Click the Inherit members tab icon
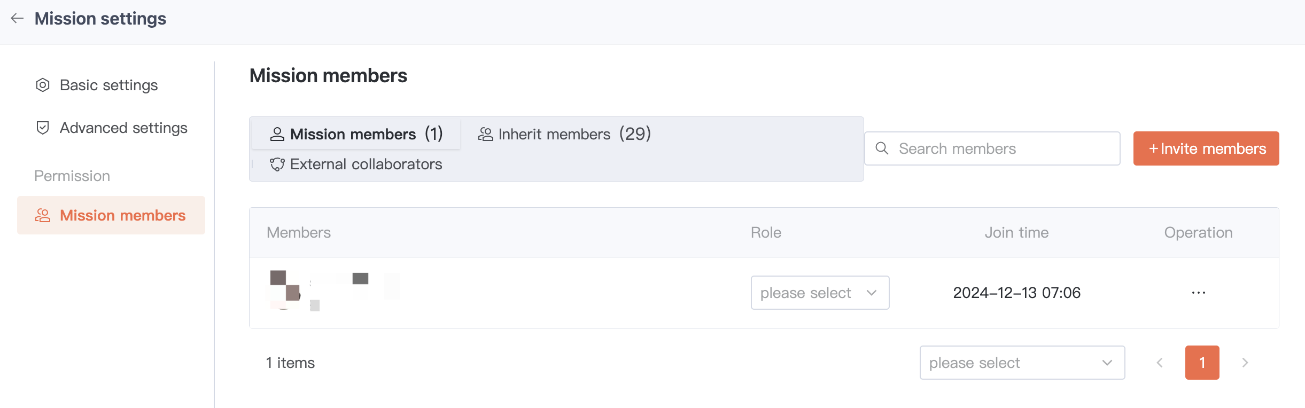1305x408 pixels. click(x=485, y=134)
